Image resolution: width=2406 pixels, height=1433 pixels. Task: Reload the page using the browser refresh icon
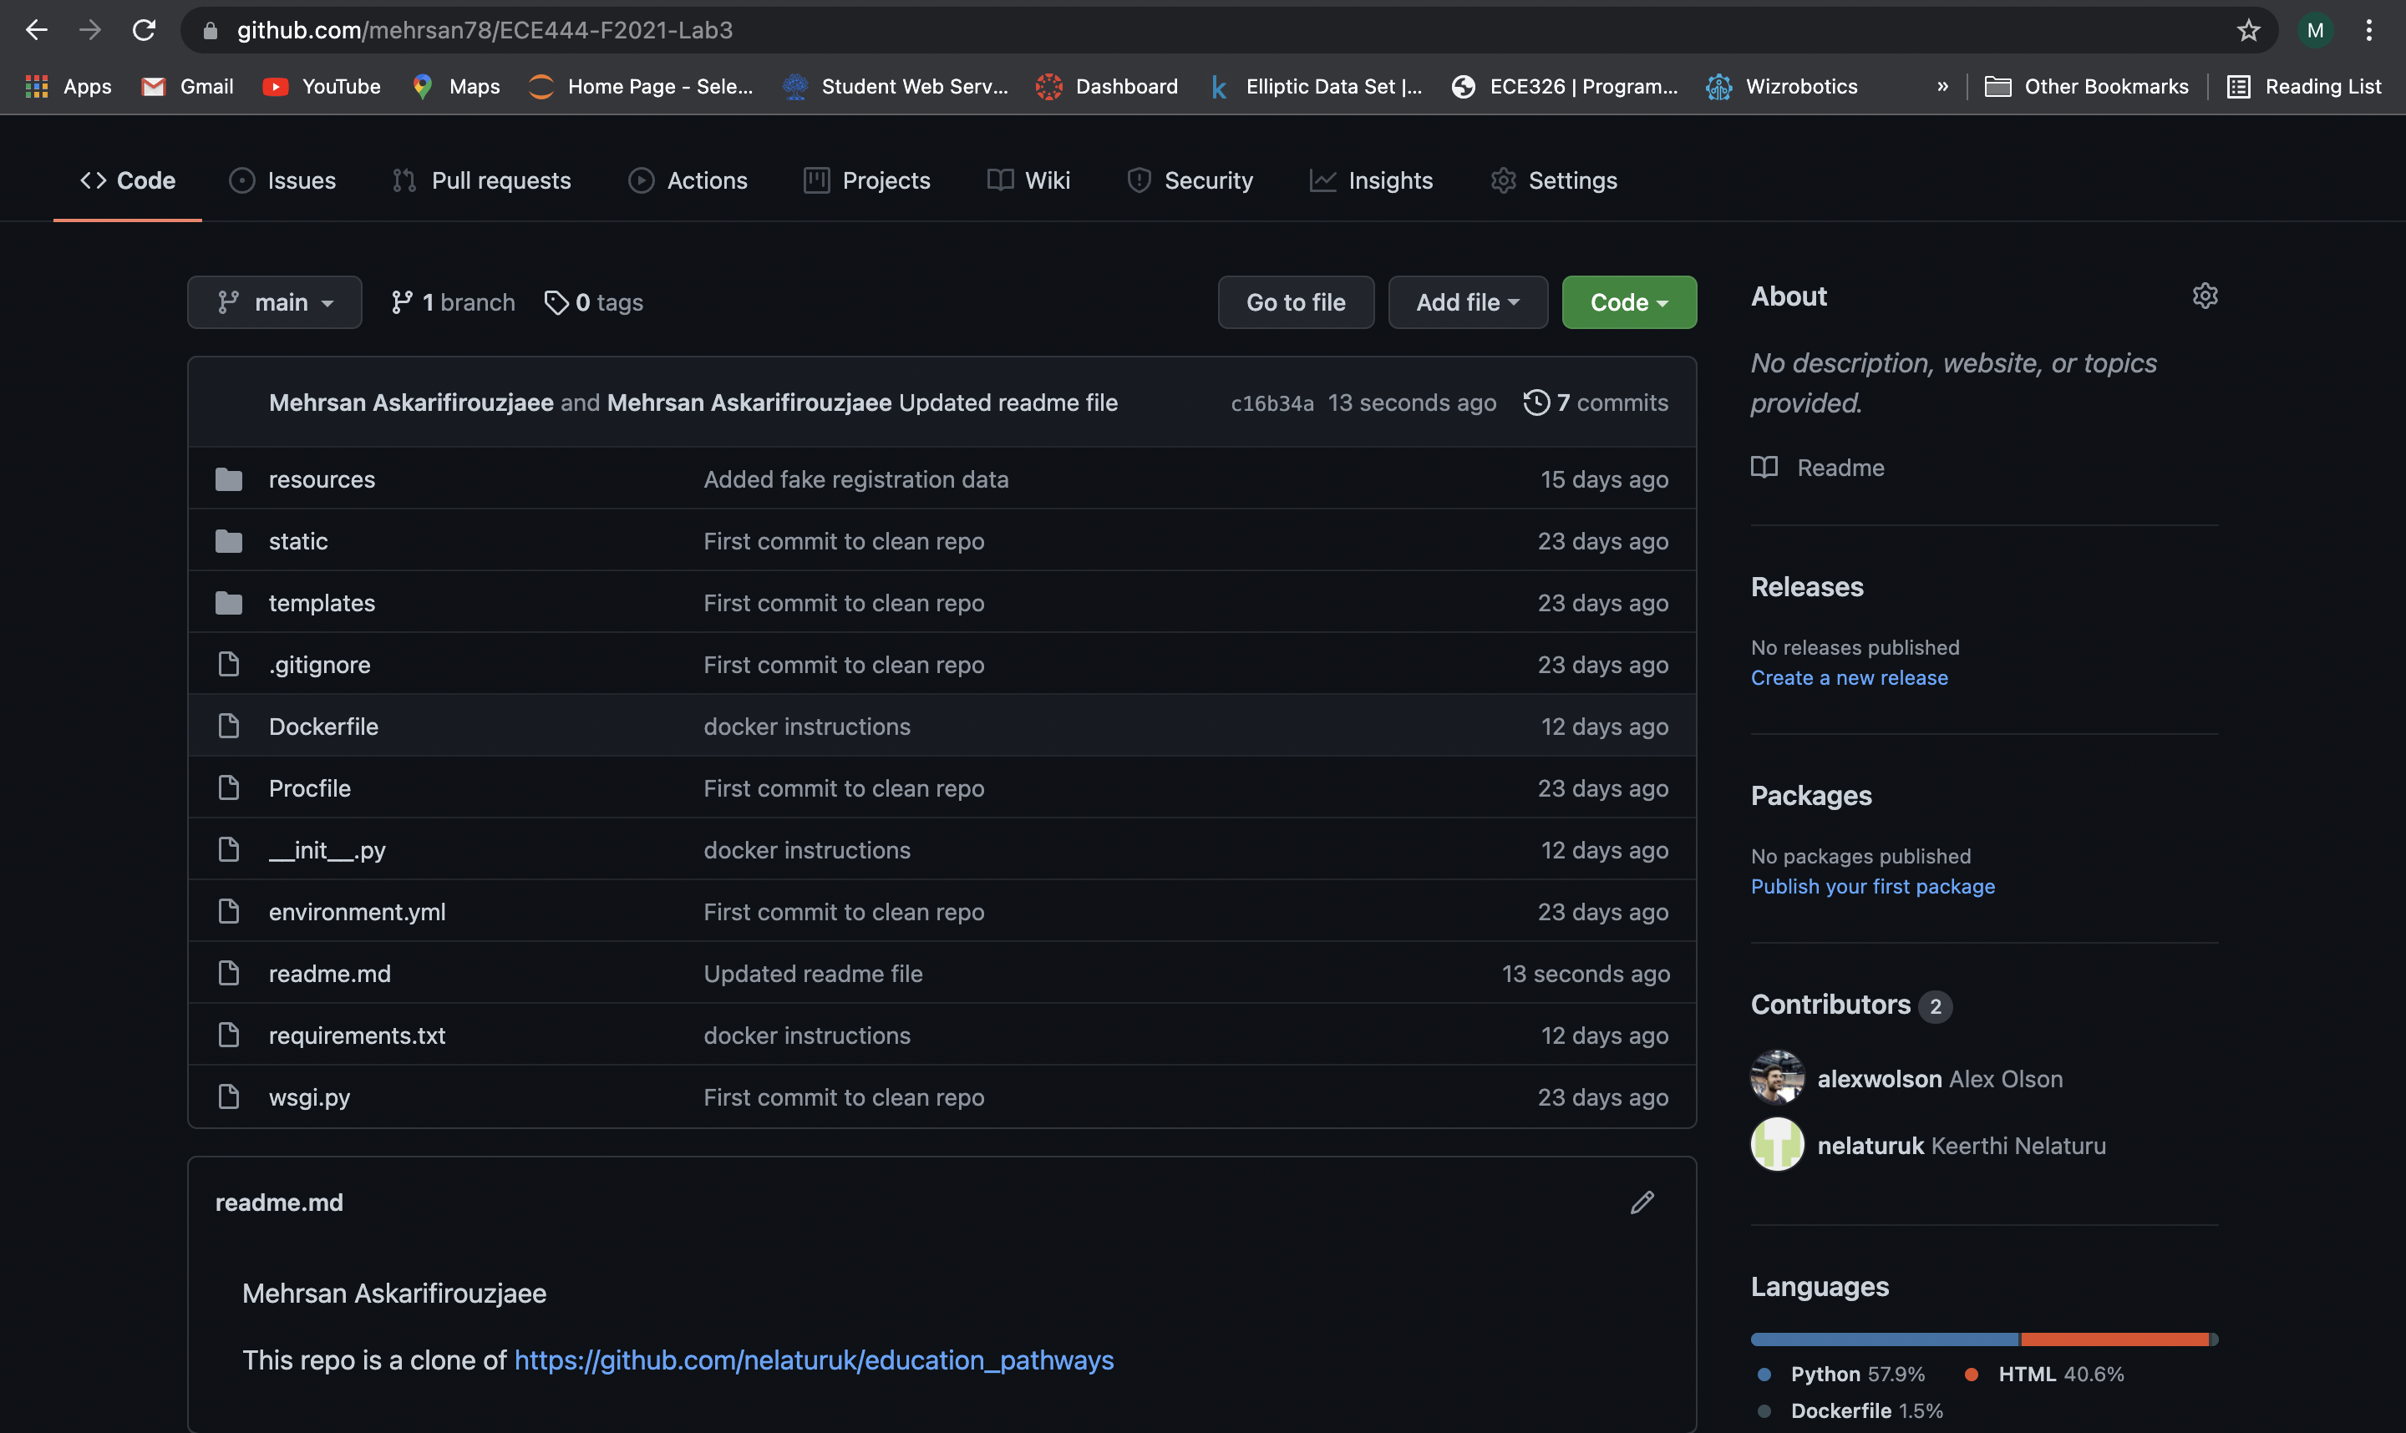tap(144, 31)
